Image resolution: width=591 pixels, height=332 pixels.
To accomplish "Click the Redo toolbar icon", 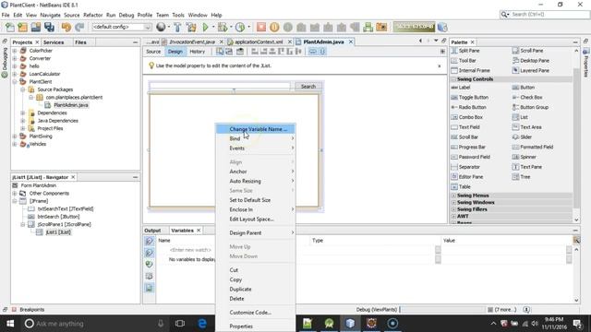I will click(x=79, y=27).
